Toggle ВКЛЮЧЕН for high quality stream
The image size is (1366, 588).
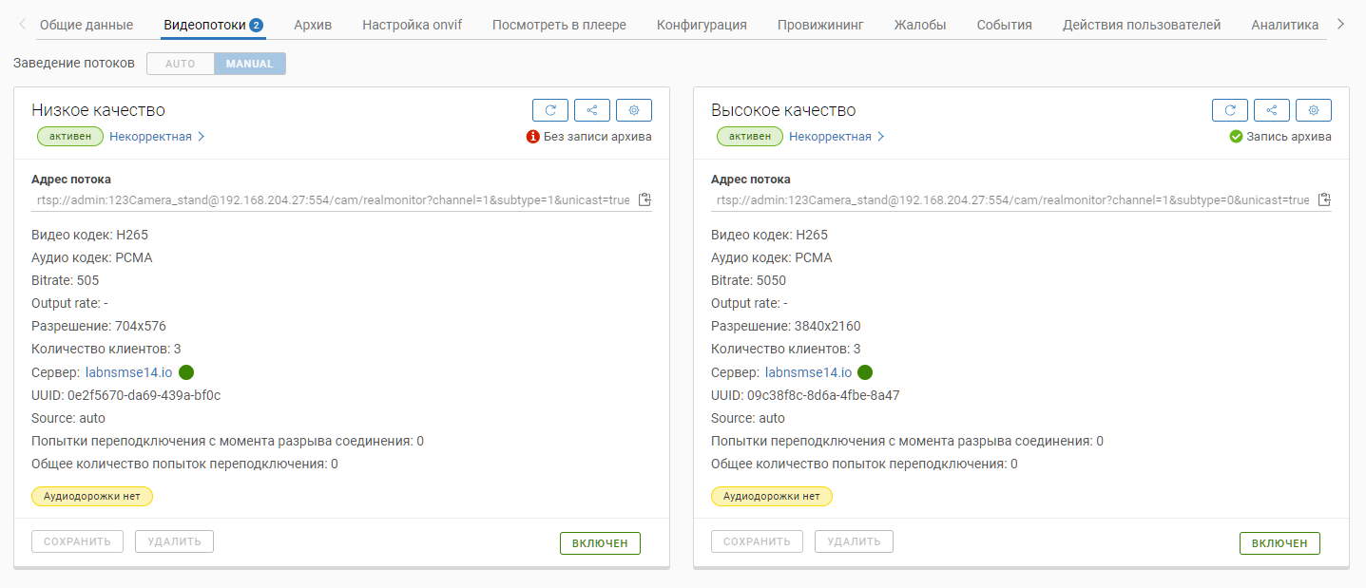(1279, 543)
